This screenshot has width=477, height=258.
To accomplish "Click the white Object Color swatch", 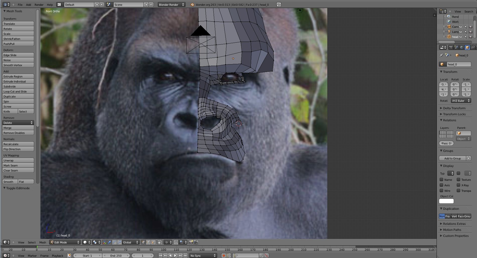I will click(446, 201).
